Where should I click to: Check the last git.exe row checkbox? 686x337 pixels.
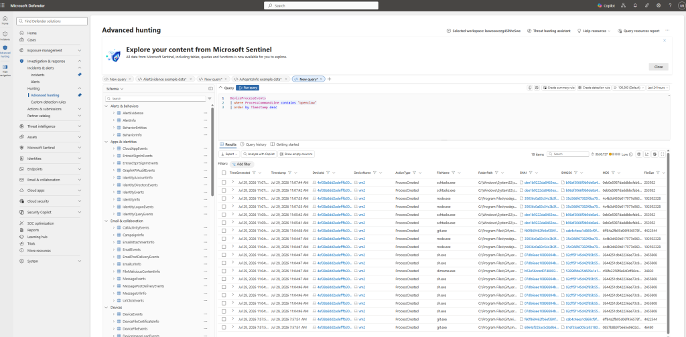tap(224, 327)
